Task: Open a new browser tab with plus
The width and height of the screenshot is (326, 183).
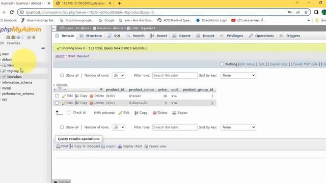Action: [120, 4]
